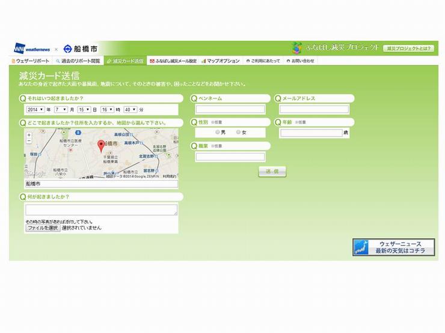
Task: Zoom out on the map with minus
Action: [29, 141]
